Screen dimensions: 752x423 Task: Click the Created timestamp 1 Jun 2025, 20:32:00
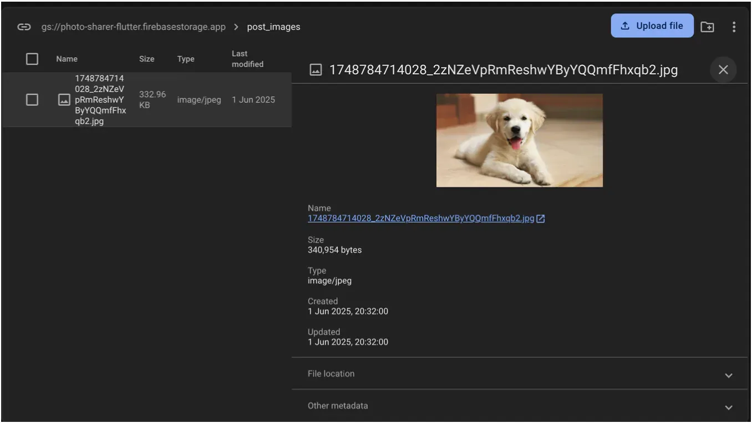click(348, 311)
